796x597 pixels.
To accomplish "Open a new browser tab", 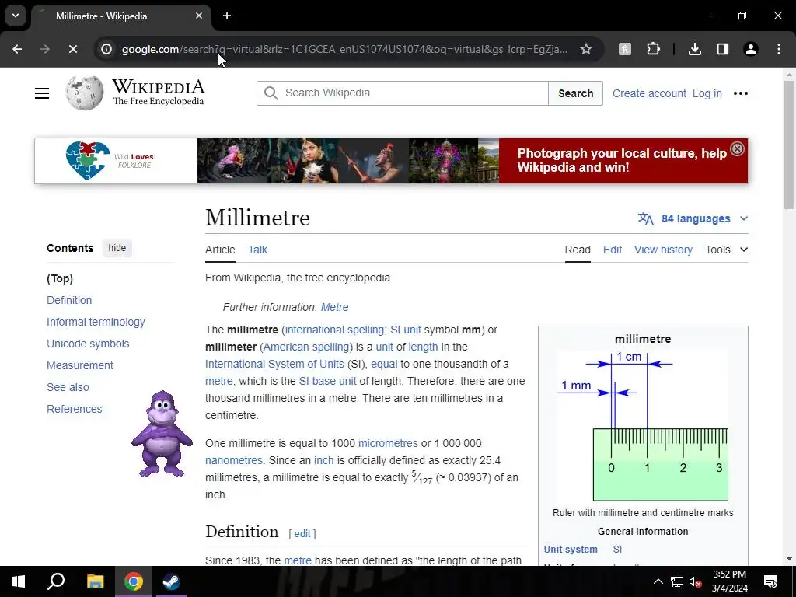I will point(227,16).
